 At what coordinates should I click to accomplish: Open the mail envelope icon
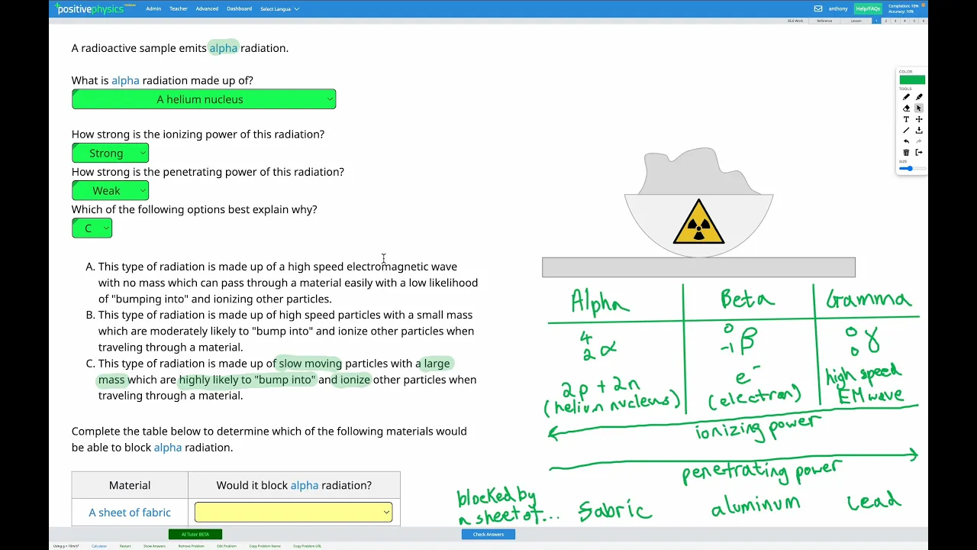818,8
